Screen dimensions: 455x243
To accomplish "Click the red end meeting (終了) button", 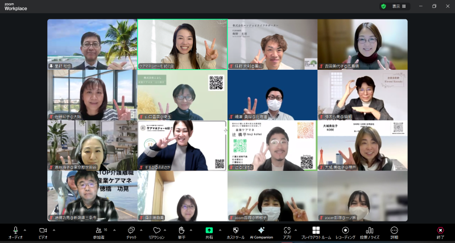I will tap(440, 231).
